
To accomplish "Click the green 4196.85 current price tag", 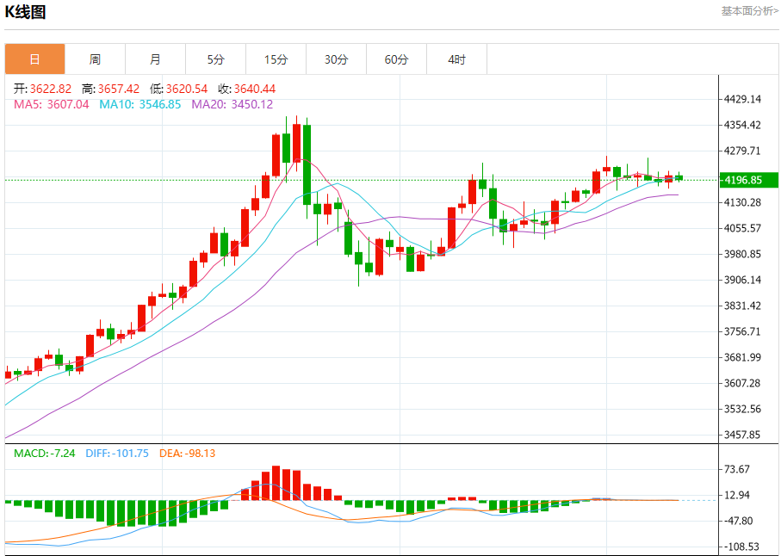I will tap(743, 180).
